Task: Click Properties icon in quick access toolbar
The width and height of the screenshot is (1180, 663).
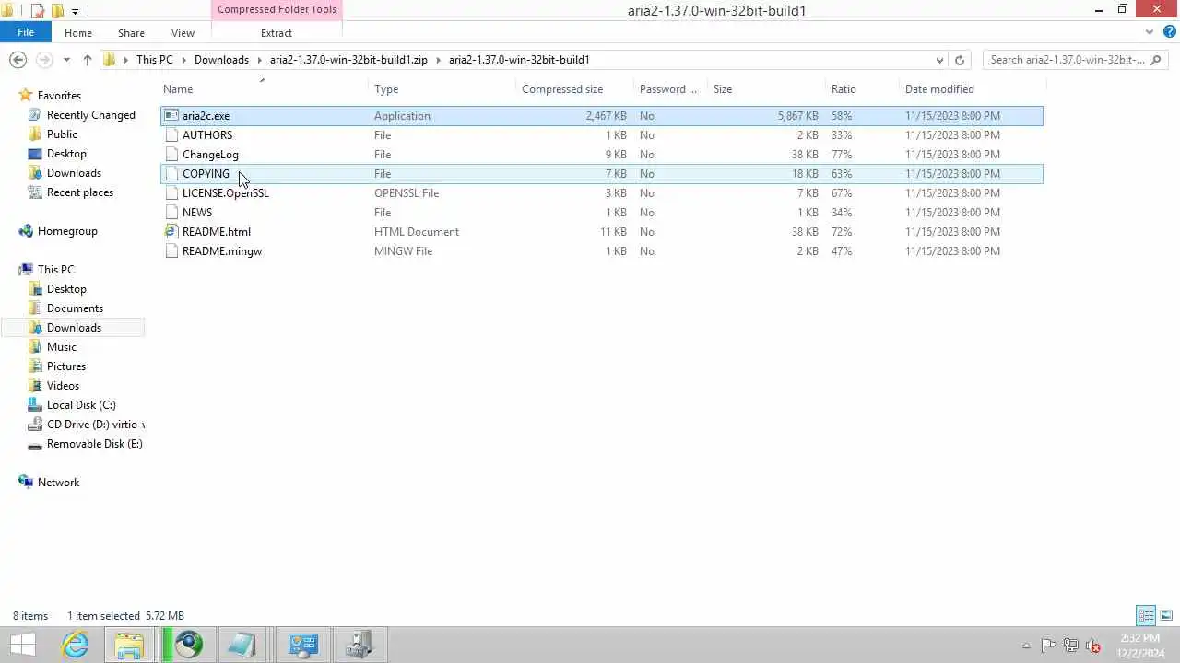Action: coord(38,11)
